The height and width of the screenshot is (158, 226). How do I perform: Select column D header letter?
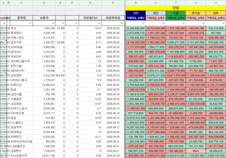[x=44, y=3]
